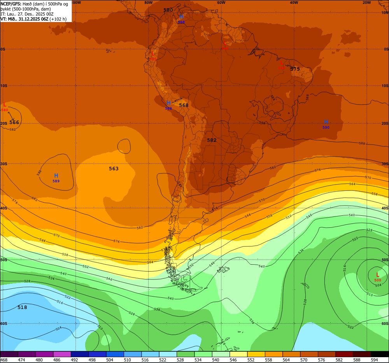Click the blue 504 legend swatch
This screenshot has height=363, width=389.
point(115,354)
